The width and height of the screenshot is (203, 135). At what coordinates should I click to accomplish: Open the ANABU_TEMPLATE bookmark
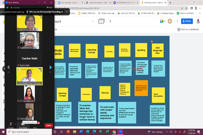tap(87, 13)
